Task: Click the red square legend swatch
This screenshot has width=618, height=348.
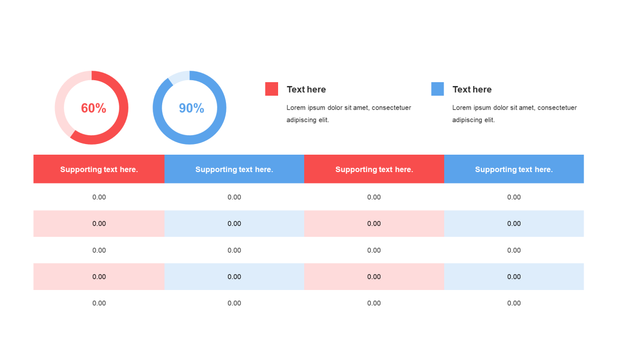Action: [x=271, y=89]
